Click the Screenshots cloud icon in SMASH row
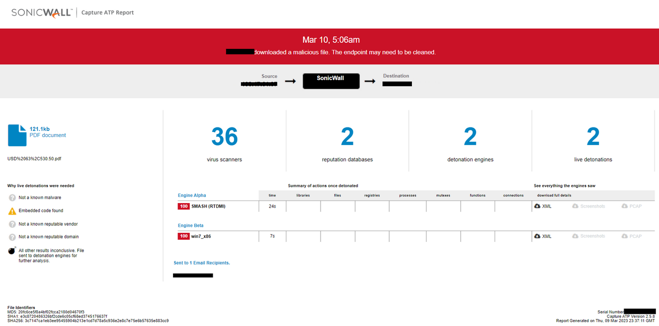This screenshot has height=326, width=659. (575, 206)
